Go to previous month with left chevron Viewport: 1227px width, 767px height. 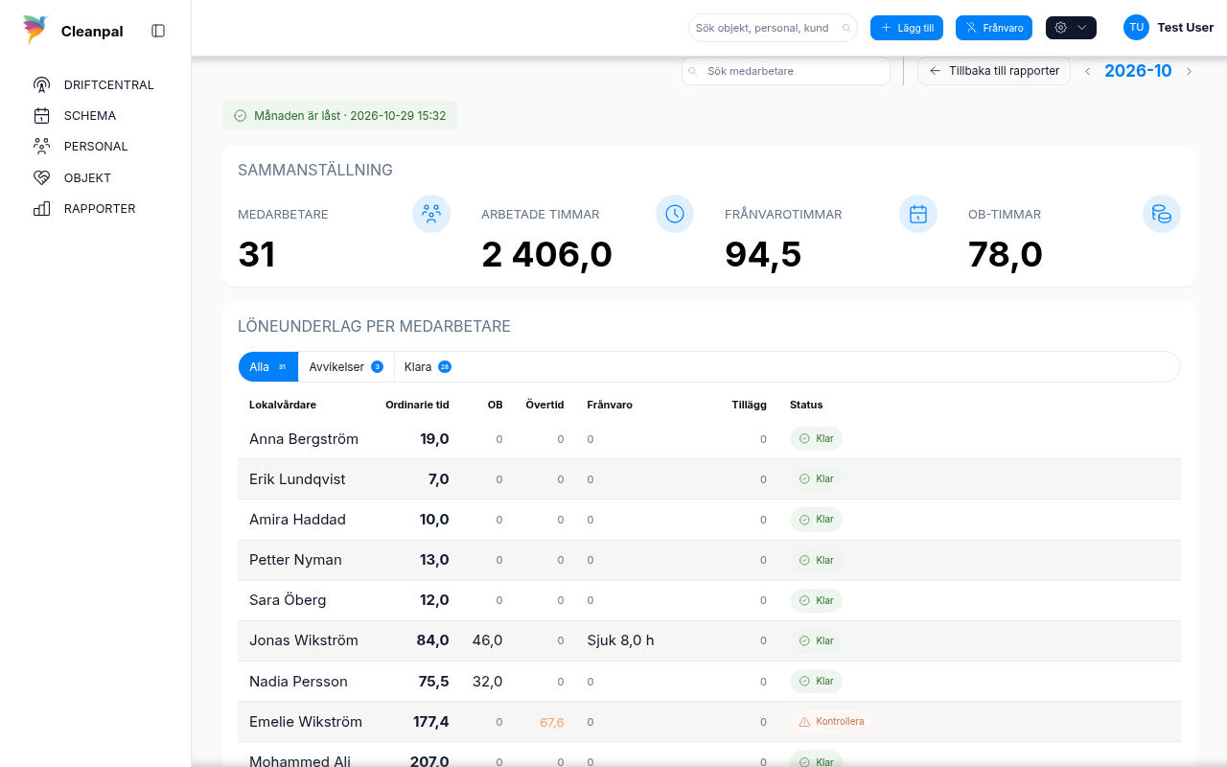1088,71
